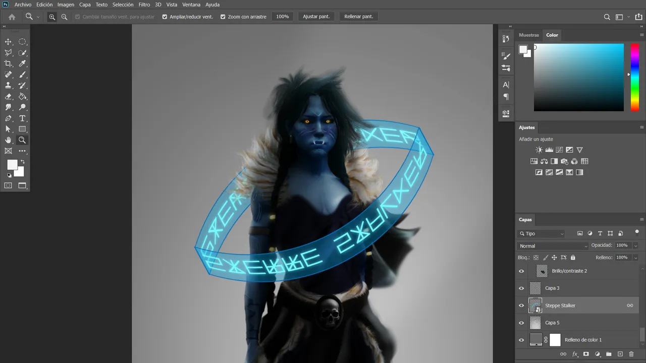Select the Eyedropper tool
This screenshot has height=363, width=646.
tap(22, 64)
